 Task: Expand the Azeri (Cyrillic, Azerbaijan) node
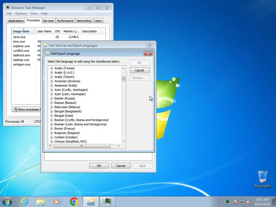click(51, 90)
